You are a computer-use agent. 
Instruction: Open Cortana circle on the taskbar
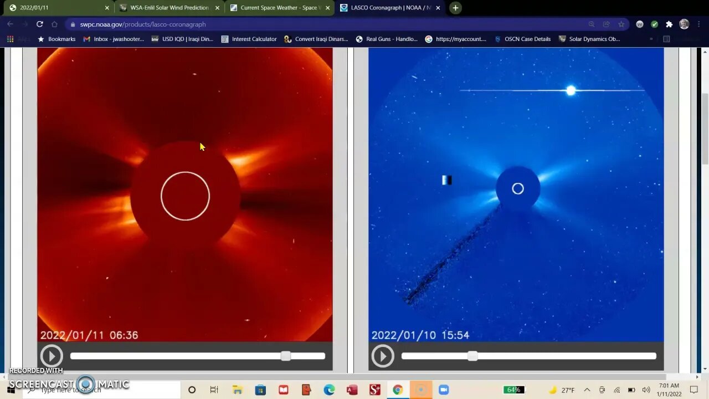(x=192, y=390)
